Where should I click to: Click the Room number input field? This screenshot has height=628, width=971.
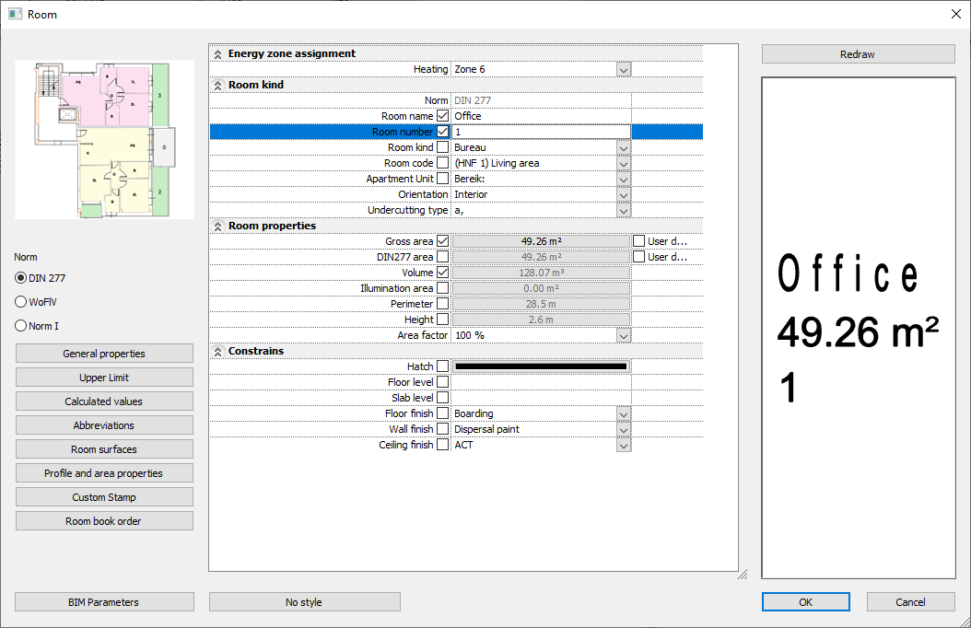tap(541, 133)
